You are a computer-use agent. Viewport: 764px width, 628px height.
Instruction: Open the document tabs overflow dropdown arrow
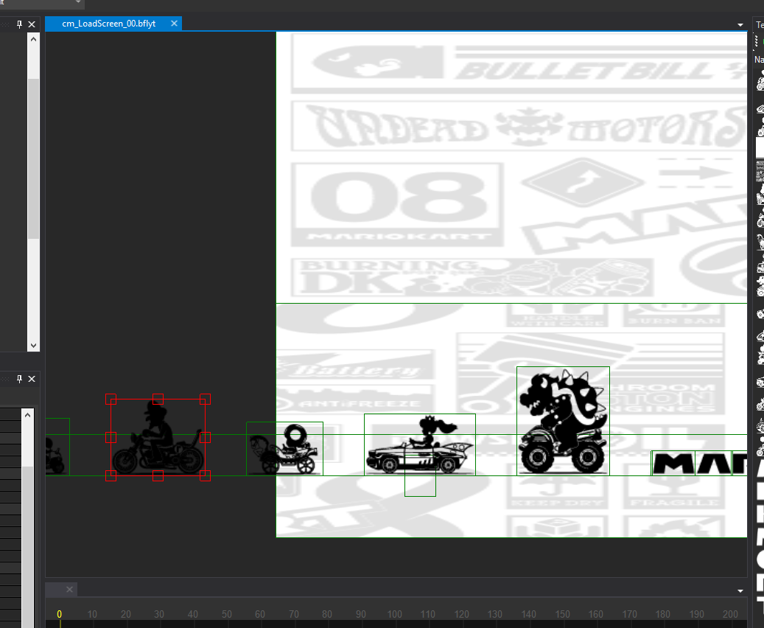[x=740, y=25]
